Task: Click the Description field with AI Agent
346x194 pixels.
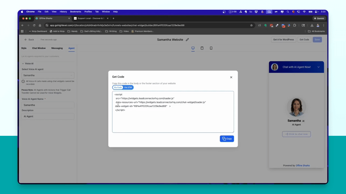Action: coord(48,116)
